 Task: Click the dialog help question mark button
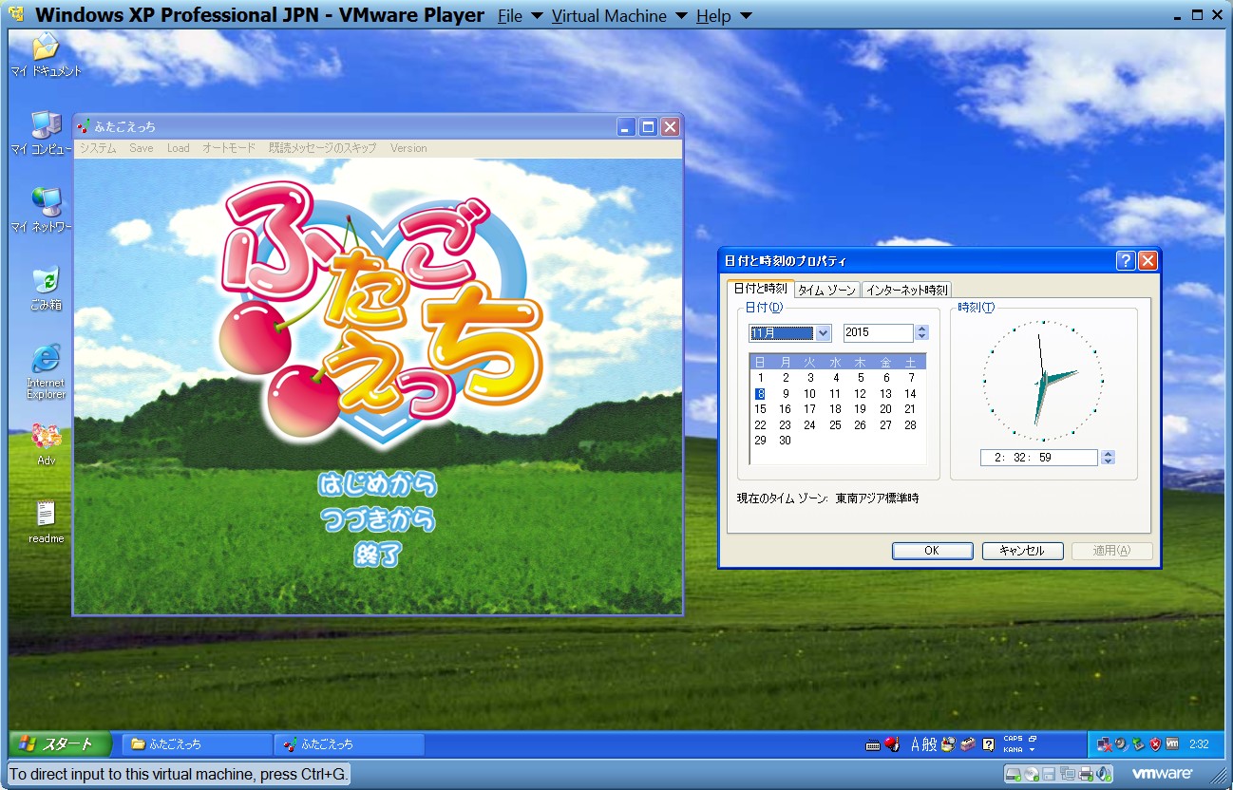tap(1126, 261)
